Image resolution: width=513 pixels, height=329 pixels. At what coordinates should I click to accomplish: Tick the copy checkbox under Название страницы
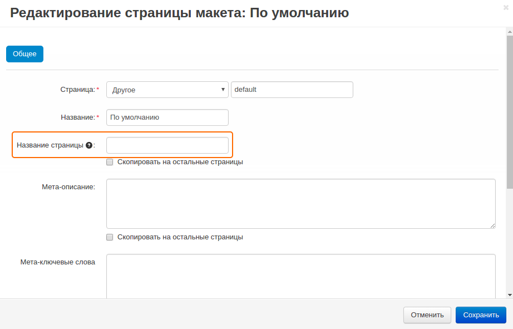[110, 162]
